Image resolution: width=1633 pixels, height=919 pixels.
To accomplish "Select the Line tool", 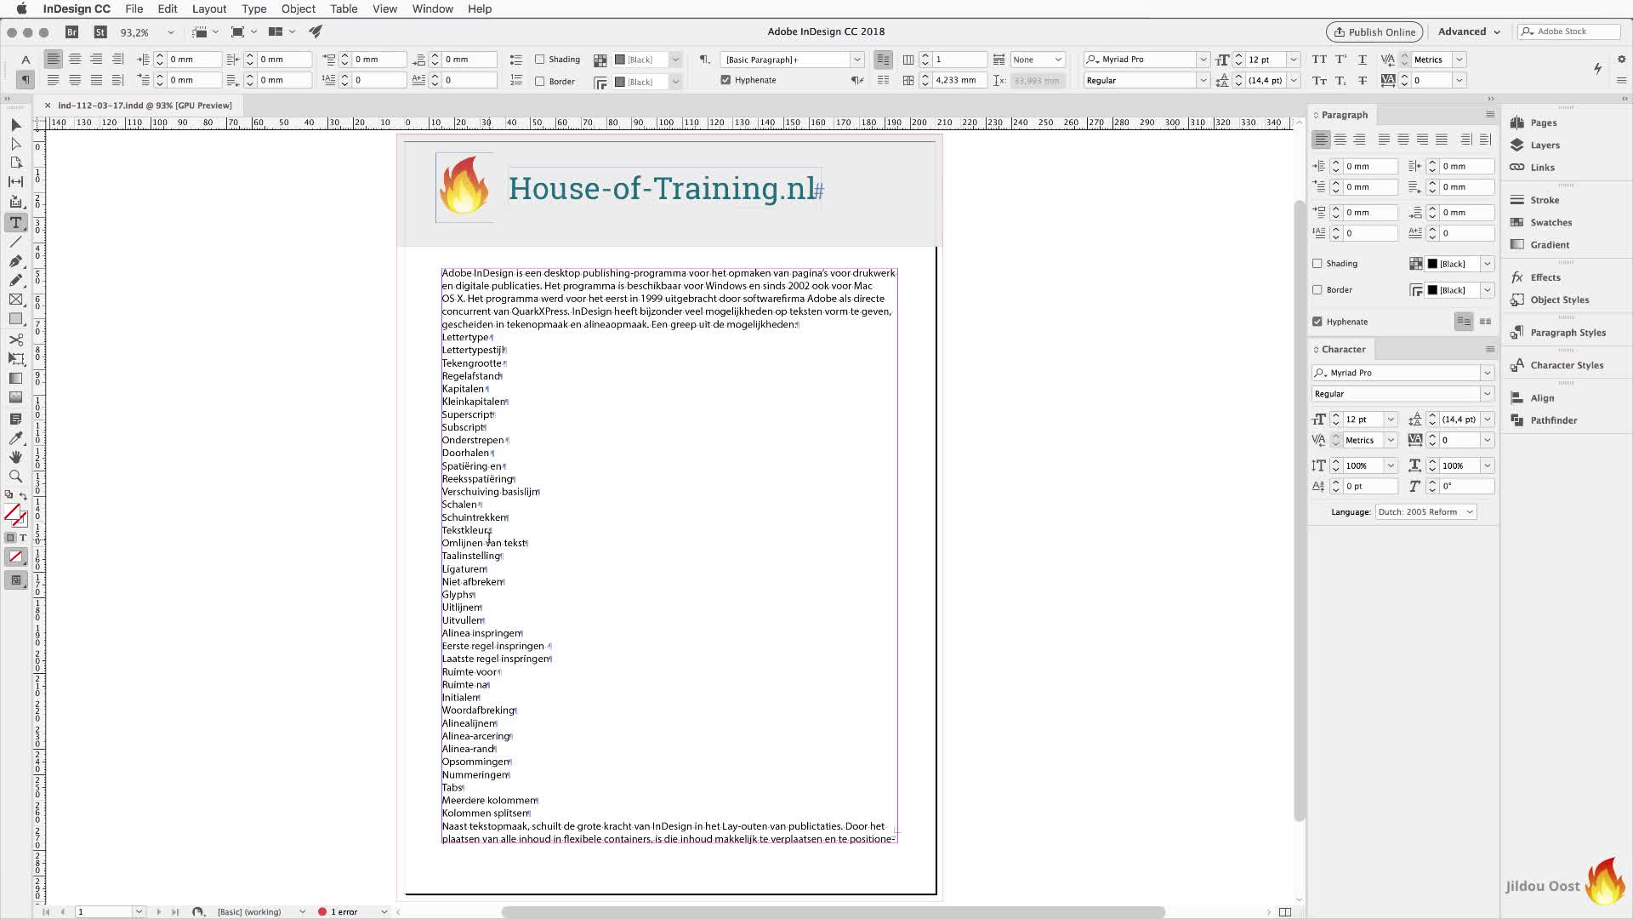I will (x=16, y=242).
